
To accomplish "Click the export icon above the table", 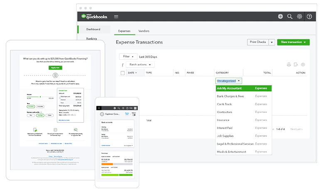I will [x=296, y=65].
